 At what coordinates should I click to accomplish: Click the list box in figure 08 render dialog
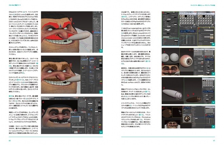(x=76, y=119)
